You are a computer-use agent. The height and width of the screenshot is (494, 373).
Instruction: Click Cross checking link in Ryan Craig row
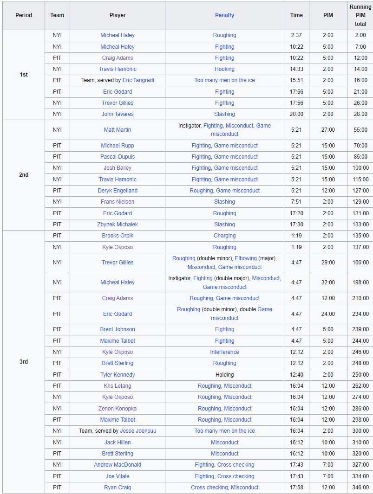209,488
